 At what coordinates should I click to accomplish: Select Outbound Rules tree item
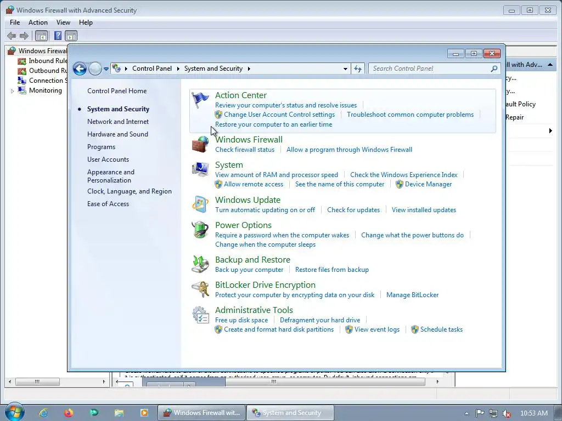(48, 71)
